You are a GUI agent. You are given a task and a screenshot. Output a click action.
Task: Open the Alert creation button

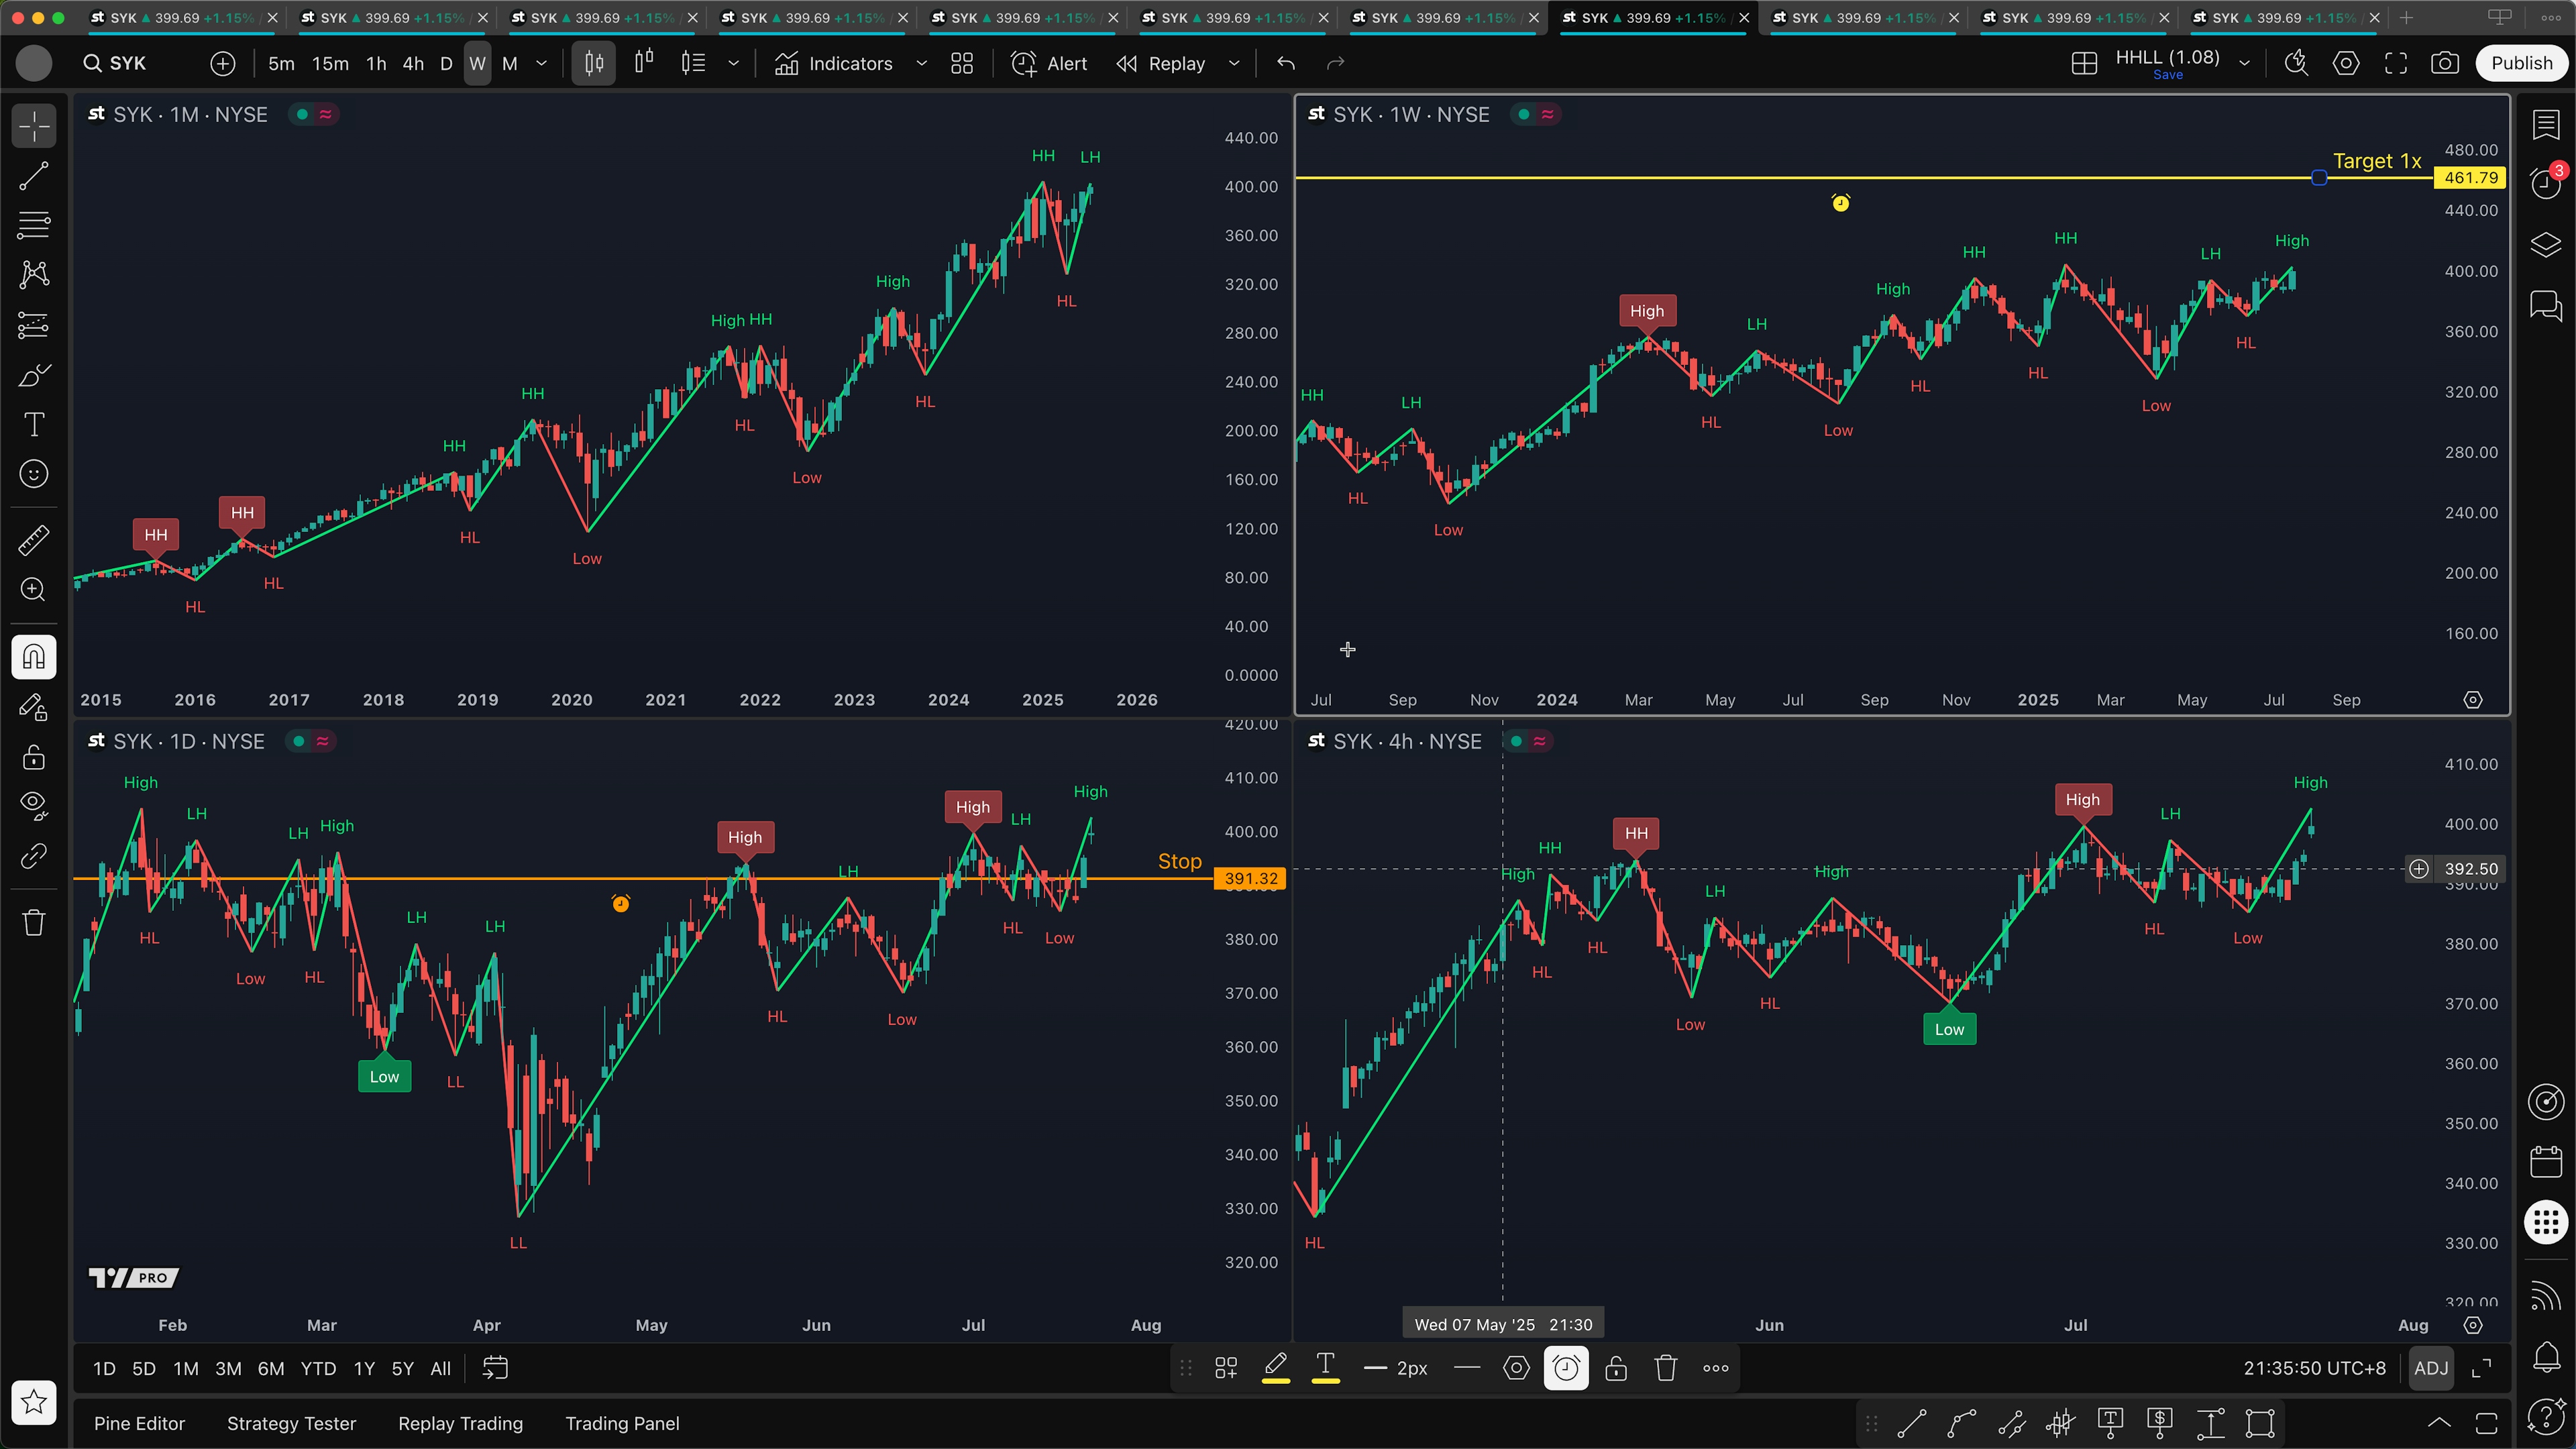pos(1048,63)
